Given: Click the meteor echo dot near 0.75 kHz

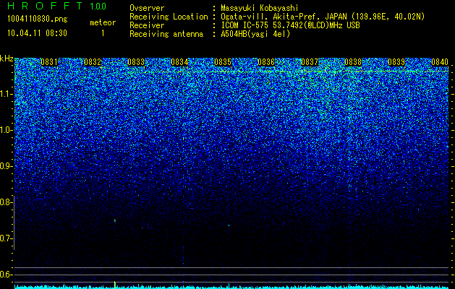Looking at the screenshot, I should pos(115,220).
